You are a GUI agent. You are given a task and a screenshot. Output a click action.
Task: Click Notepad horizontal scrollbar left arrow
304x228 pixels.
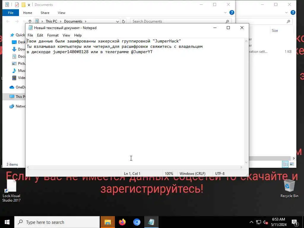click(x=28, y=167)
